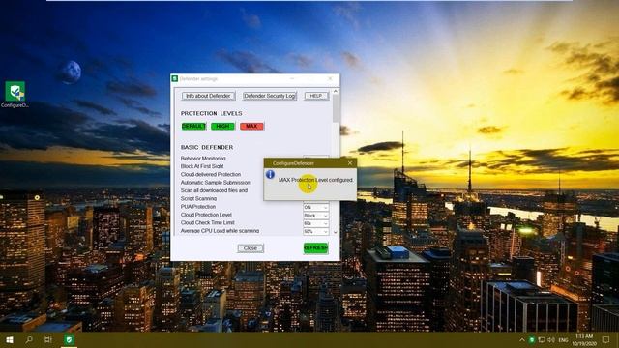Open the PUA Protection dropdown

click(x=315, y=207)
